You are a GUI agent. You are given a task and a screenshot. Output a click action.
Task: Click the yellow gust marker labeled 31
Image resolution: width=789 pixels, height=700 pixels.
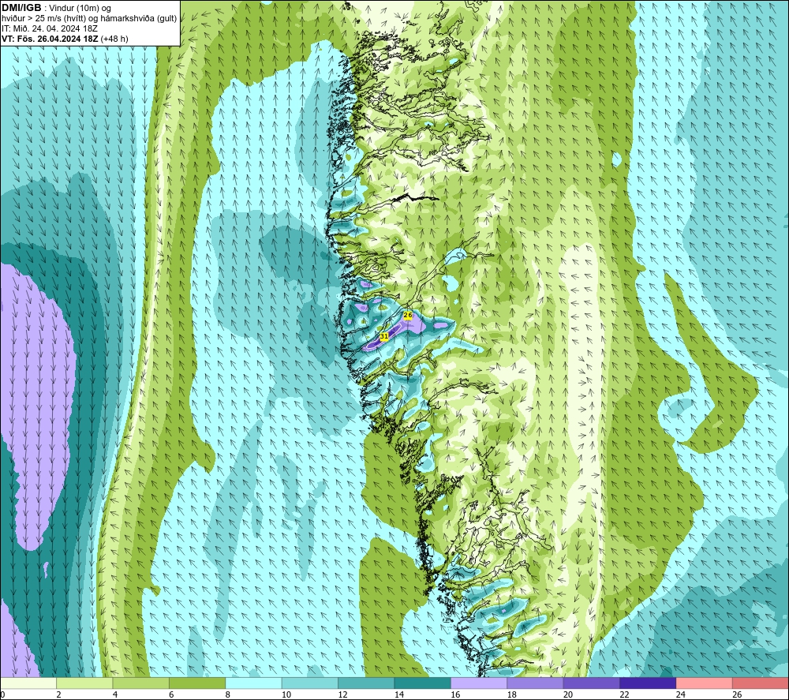384,335
